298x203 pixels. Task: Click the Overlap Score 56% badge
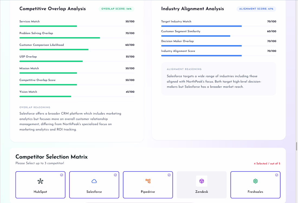(x=116, y=9)
